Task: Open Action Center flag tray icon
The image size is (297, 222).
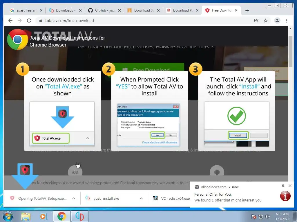Action: pos(254,217)
